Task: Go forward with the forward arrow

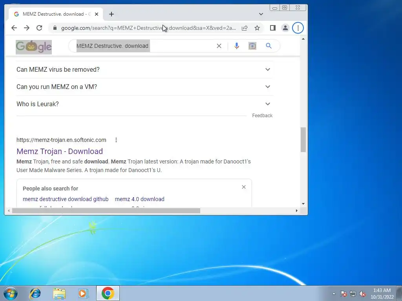Action: click(x=27, y=28)
